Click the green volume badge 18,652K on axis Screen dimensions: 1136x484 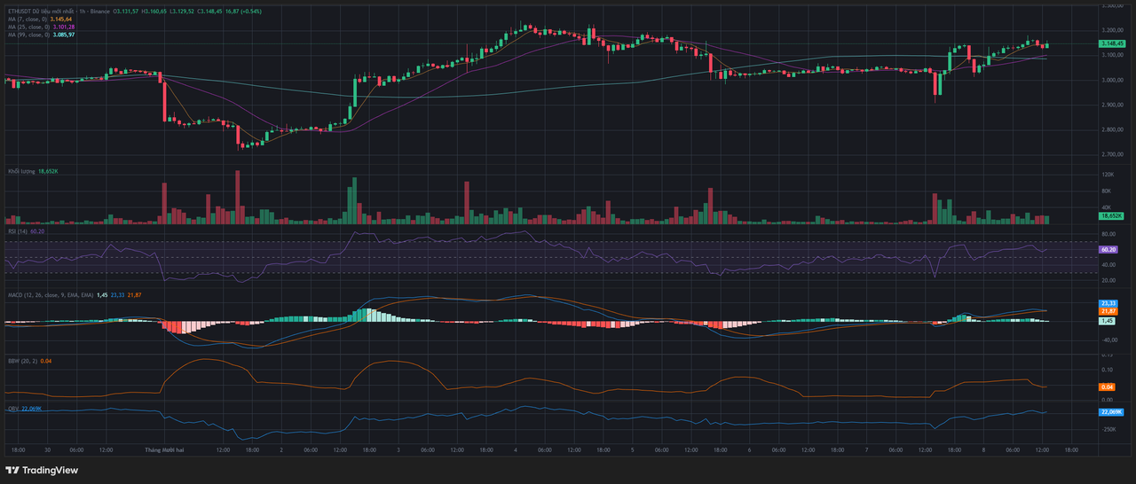(1112, 215)
